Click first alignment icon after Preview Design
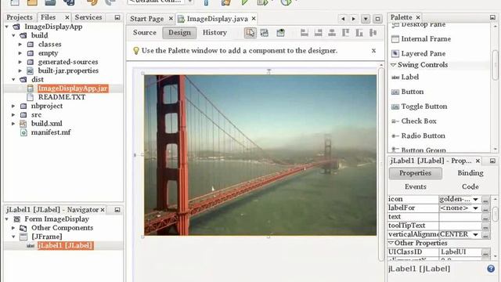The height and width of the screenshot is (282, 501). tap(305, 33)
